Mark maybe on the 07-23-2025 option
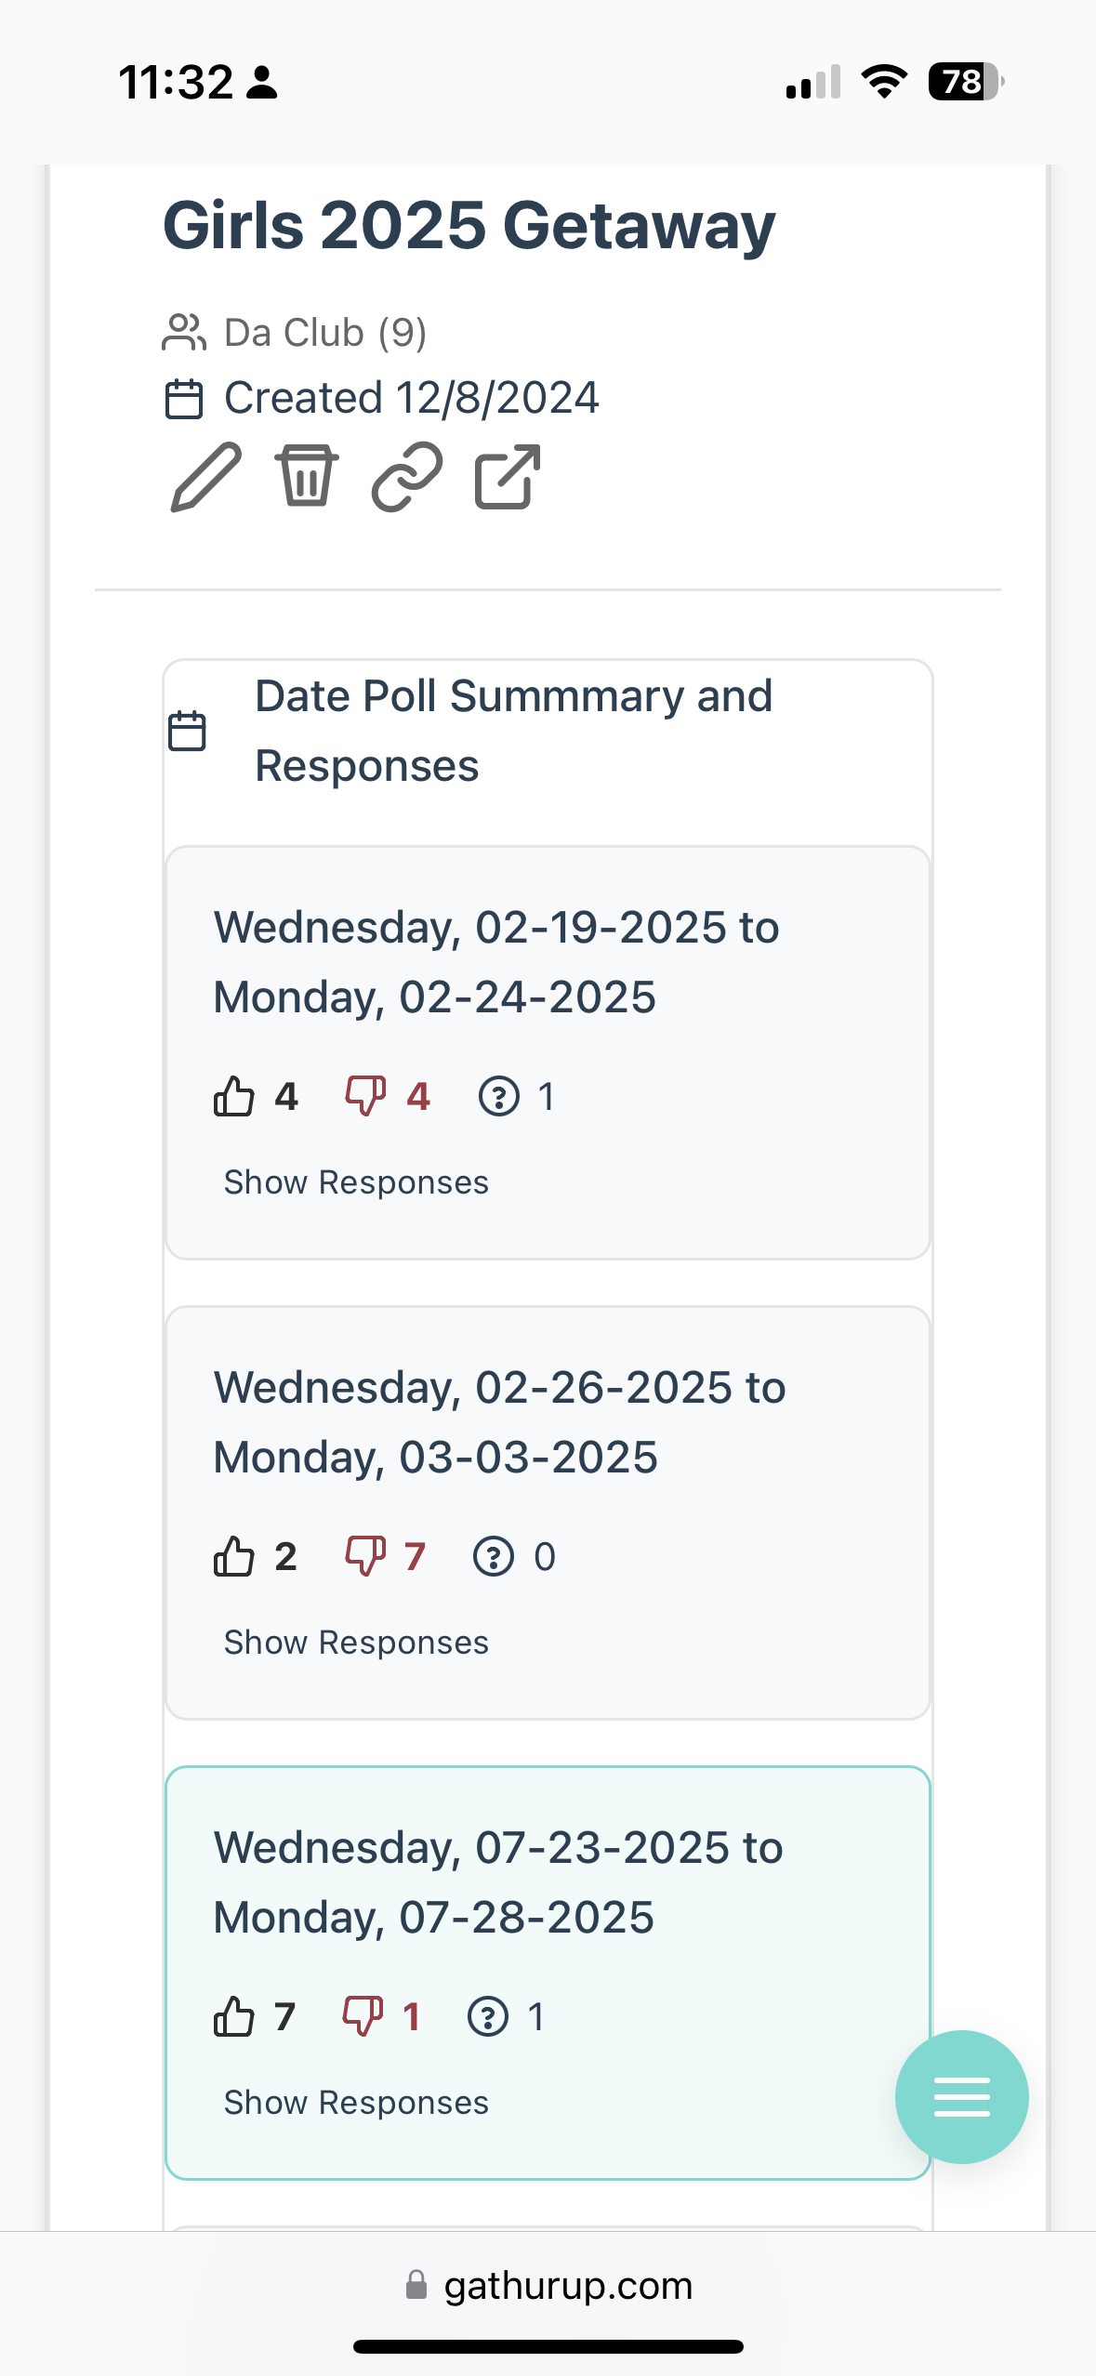Screen dimensions: 1096x2376 (488, 2016)
